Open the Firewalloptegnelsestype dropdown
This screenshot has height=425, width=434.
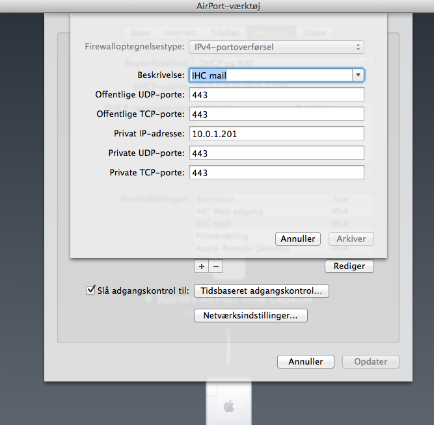277,47
